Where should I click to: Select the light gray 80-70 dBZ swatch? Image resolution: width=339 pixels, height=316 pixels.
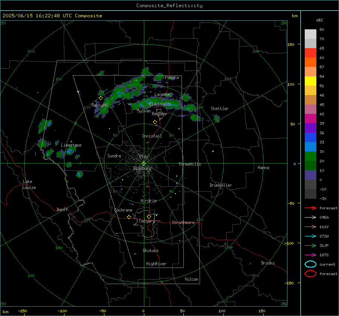[x=310, y=34]
